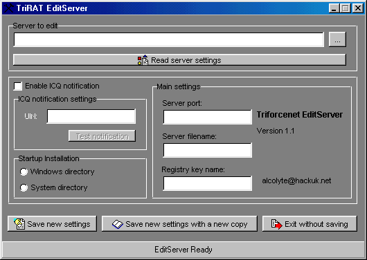Click the System directory label text
This screenshot has height=260, width=367.
(x=59, y=187)
